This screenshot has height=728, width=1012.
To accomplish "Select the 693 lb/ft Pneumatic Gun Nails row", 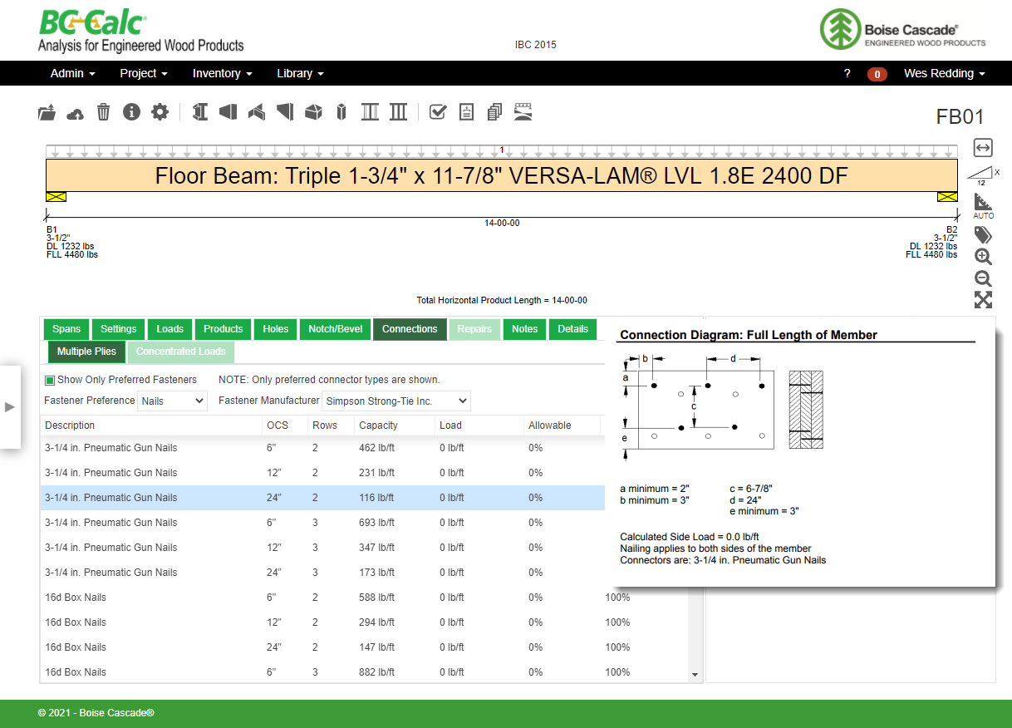I will click(x=322, y=523).
